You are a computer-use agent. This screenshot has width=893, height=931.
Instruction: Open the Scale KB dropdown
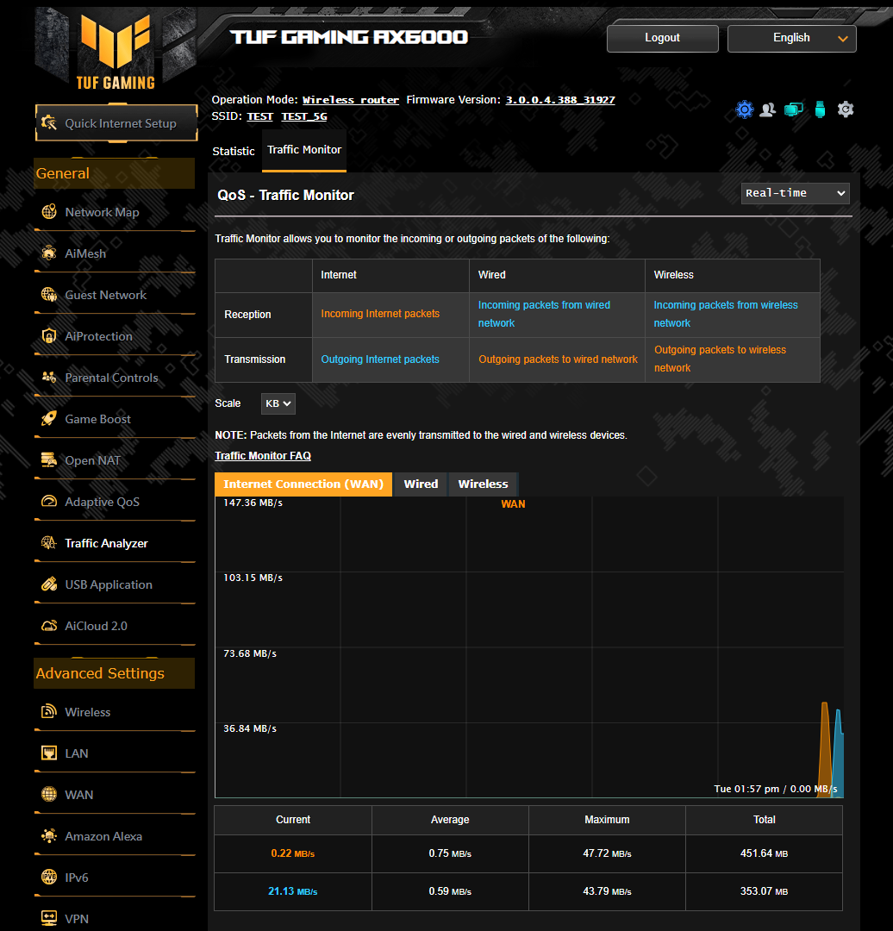278,403
